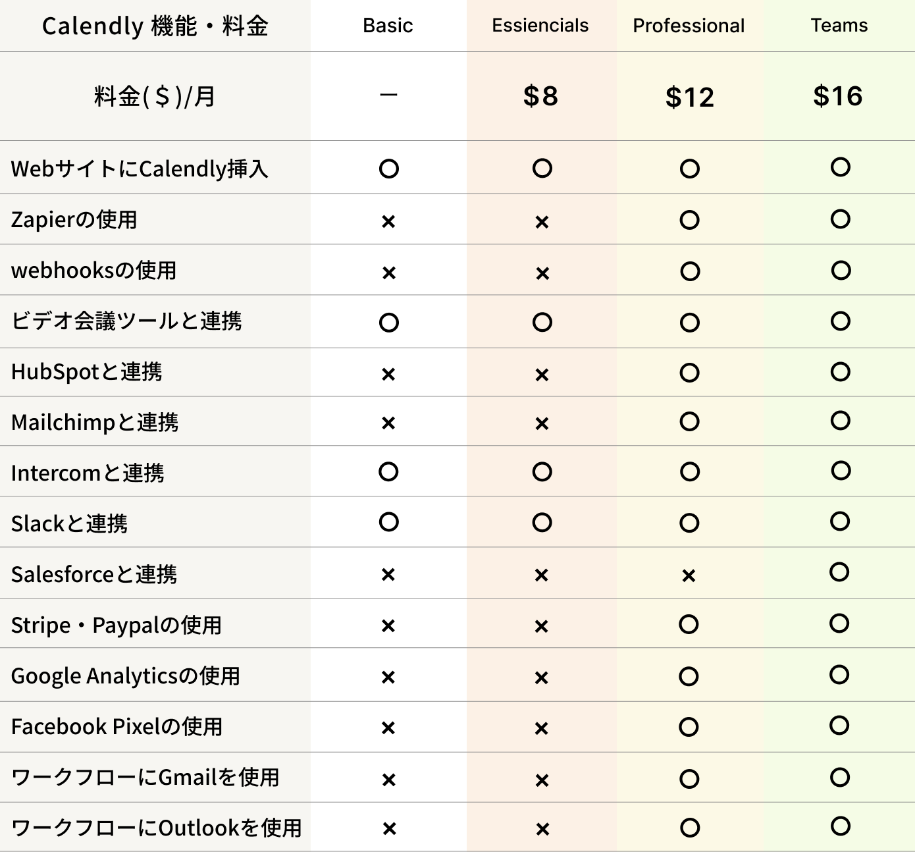Select the Professional column header

click(x=689, y=26)
